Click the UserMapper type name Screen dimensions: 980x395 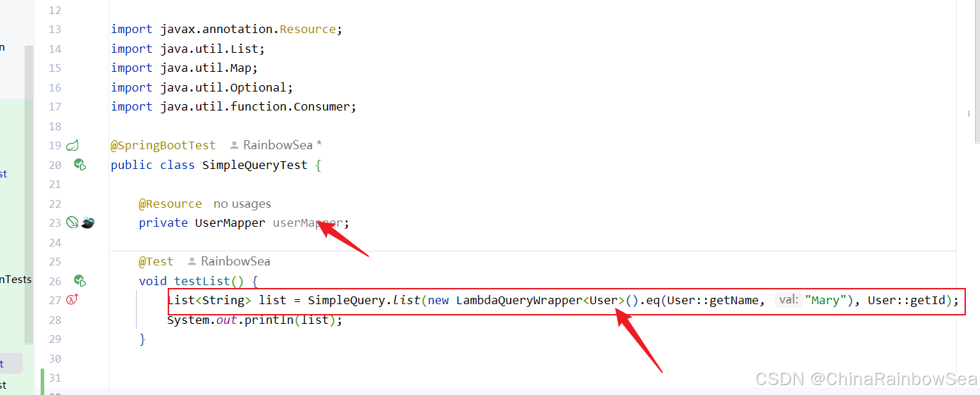coord(230,223)
